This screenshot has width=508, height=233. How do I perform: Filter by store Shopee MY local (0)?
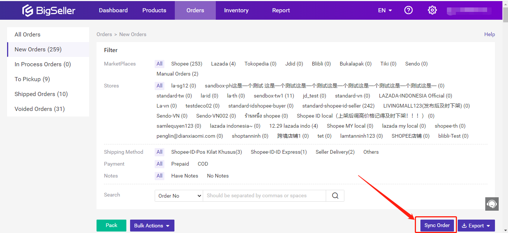click(350, 126)
